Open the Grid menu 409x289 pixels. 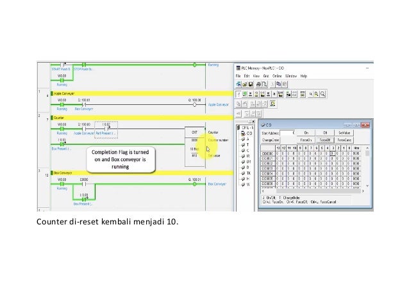point(266,76)
